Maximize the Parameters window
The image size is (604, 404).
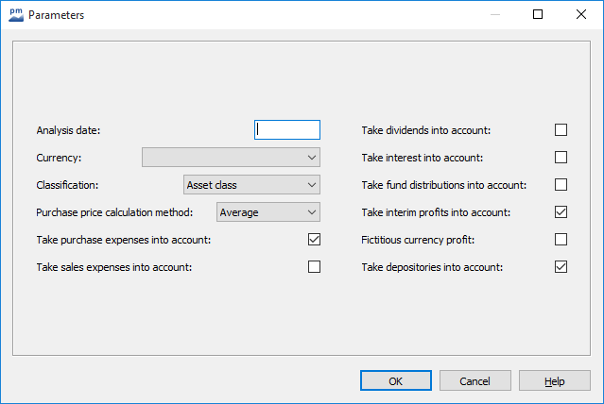537,15
